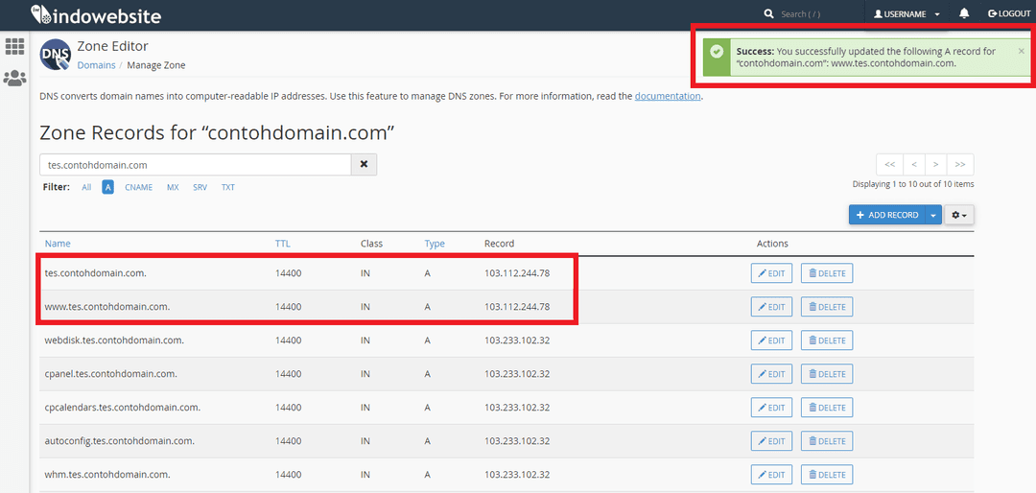Screen dimensions: 1036x493
Task: Filter records by SRV
Action: pyautogui.click(x=200, y=187)
